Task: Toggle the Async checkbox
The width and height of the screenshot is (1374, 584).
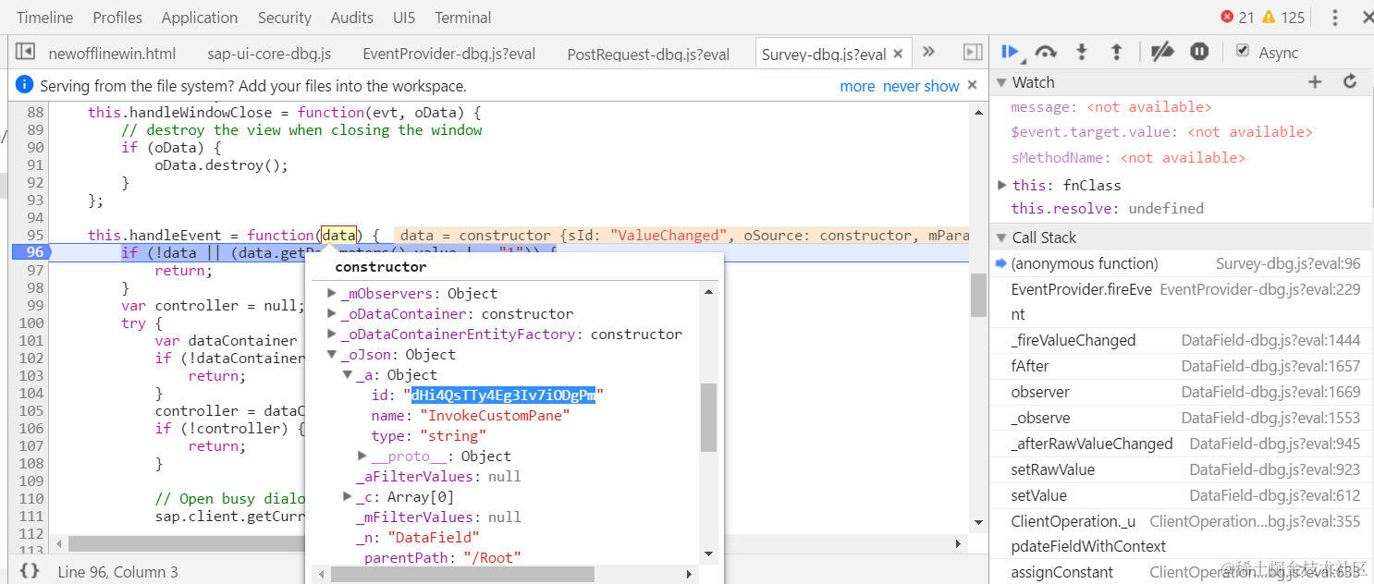Action: (1243, 51)
